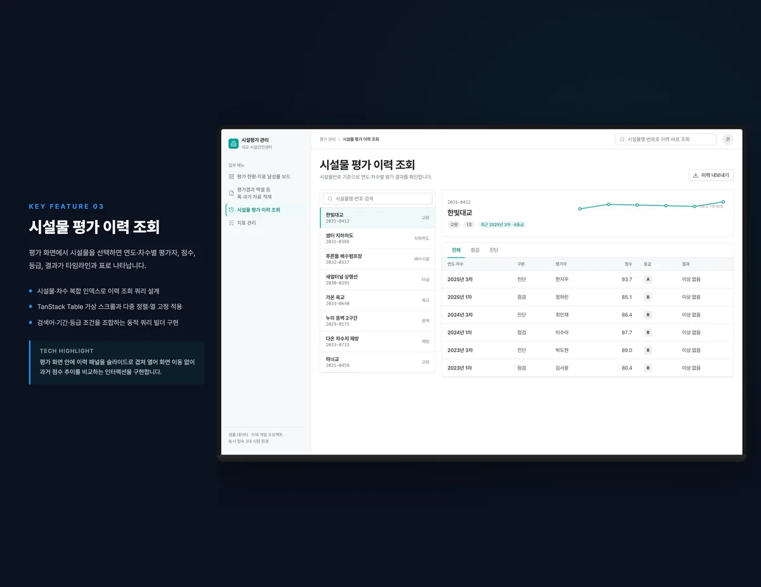Viewport: 761px width, 587px height.
Task: Click evaluator name 한지우
Action: (x=562, y=280)
